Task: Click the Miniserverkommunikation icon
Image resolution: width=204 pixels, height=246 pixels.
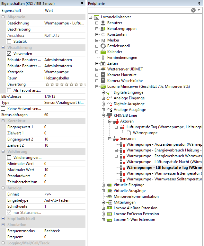Action: coord(109,196)
